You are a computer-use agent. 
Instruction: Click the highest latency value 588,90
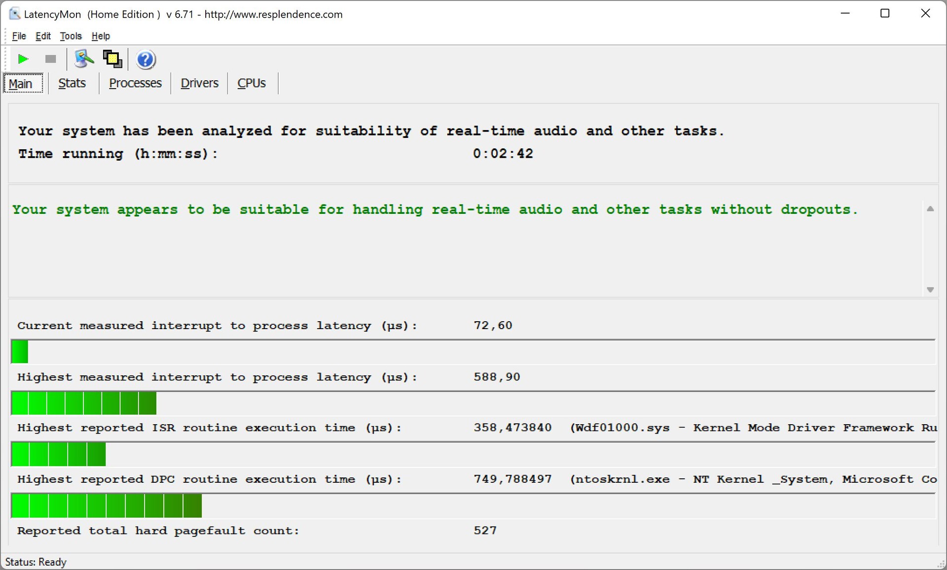497,377
